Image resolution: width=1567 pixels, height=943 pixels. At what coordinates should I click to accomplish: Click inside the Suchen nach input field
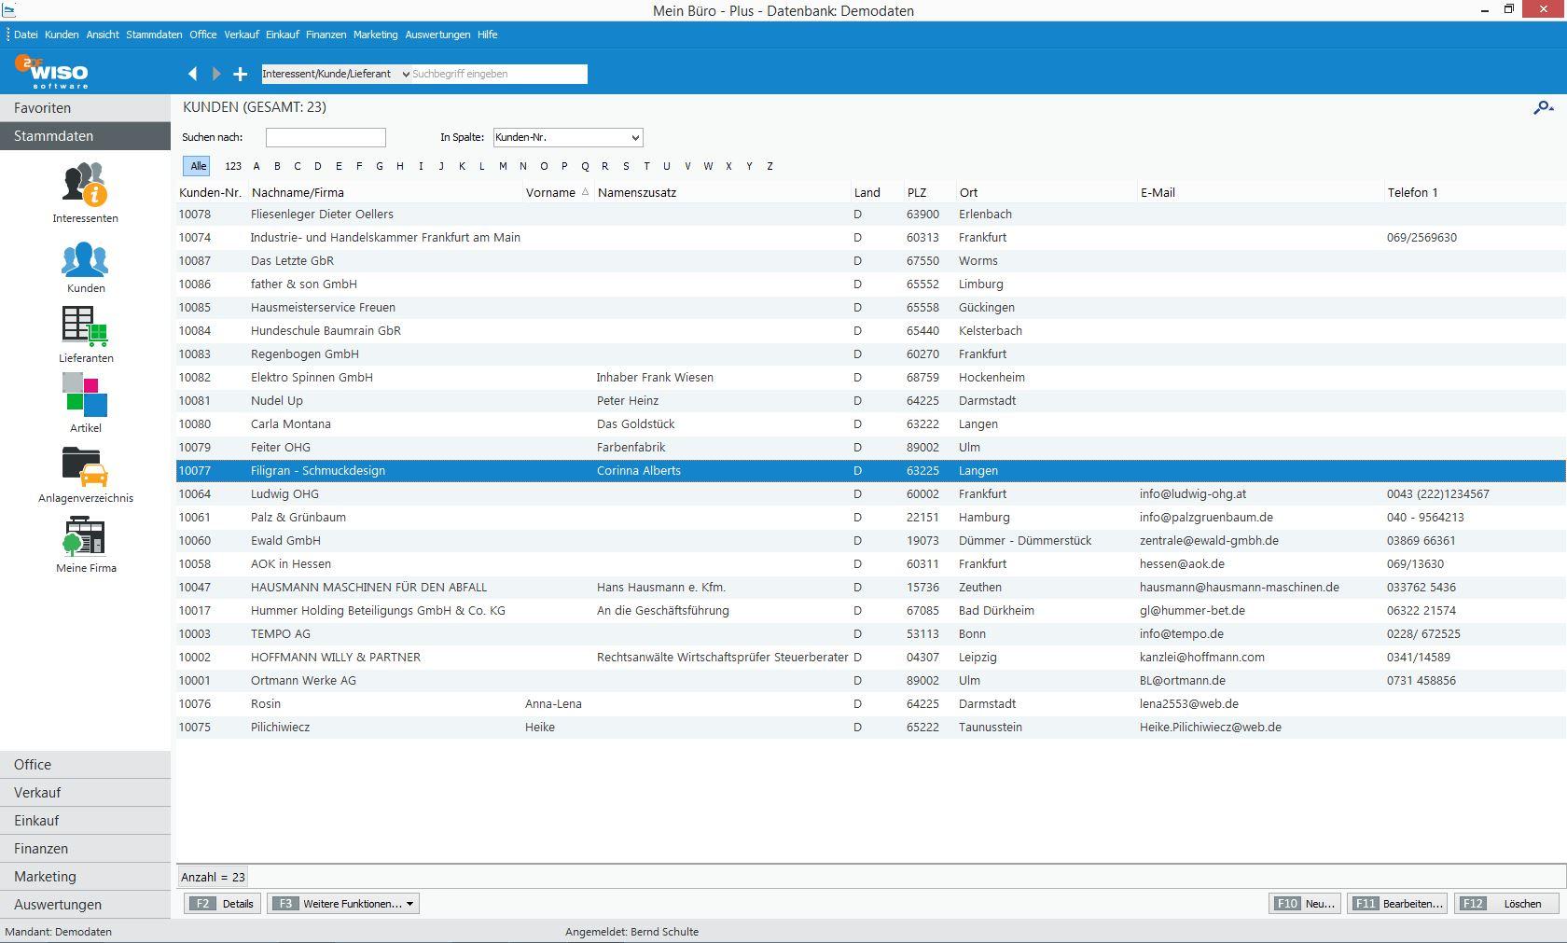click(325, 137)
